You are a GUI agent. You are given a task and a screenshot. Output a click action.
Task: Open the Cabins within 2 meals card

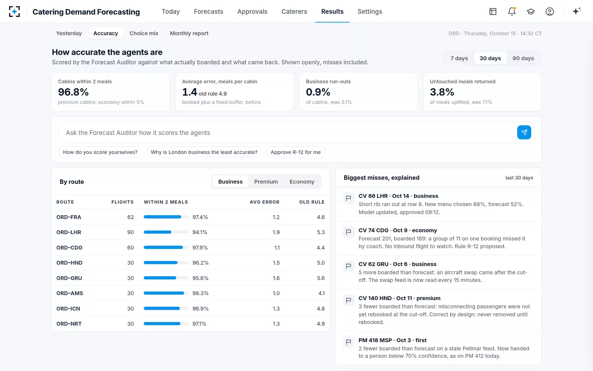(x=111, y=92)
